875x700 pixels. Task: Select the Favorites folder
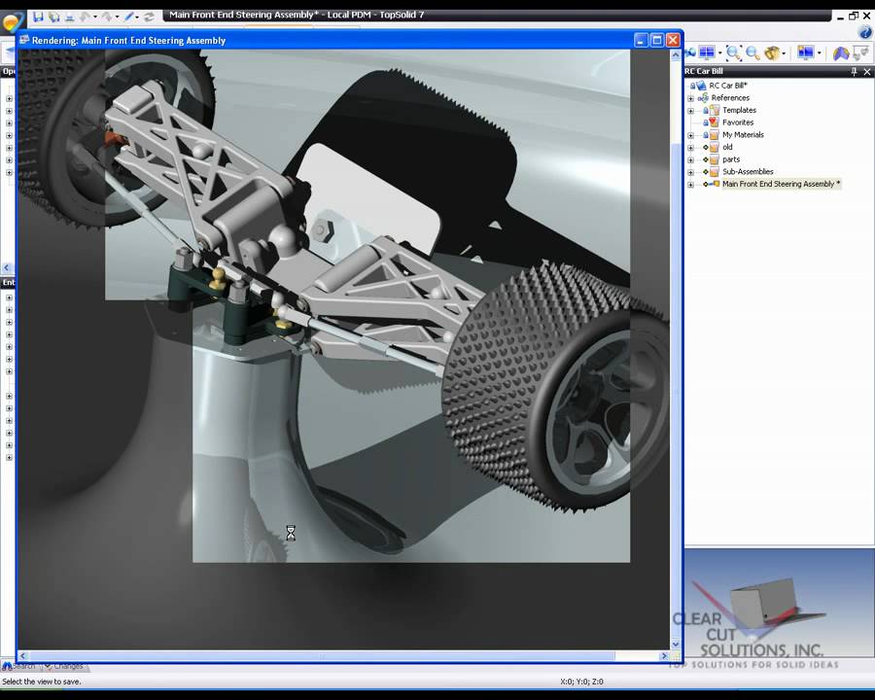[738, 122]
